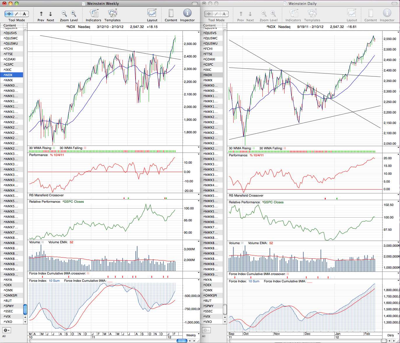Screen dimensions: 400x343
Task: Select line drawing tool in Weinstein Weekly
Action: click(x=17, y=14)
